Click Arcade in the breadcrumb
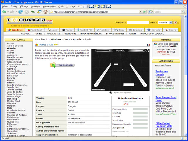188x141 pixels. click(x=77, y=39)
